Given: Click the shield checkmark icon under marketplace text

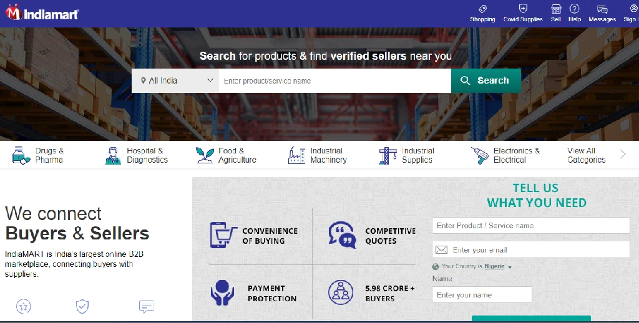Looking at the screenshot, I should 82,306.
